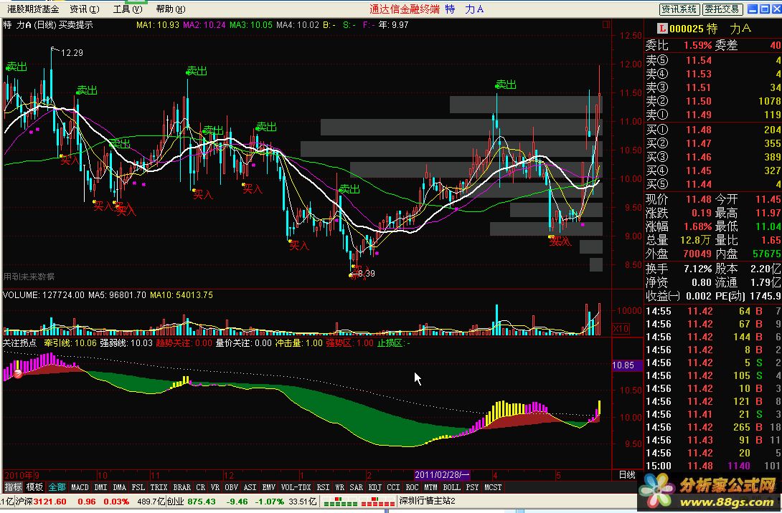Image resolution: width=782 pixels, height=513 pixels.
Task: Open the 资讯(I) menu
Action: [x=84, y=9]
